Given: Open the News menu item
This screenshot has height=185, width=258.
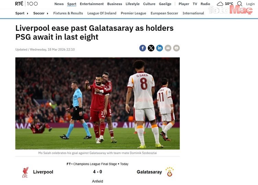Looking at the screenshot, I should 59,4.
